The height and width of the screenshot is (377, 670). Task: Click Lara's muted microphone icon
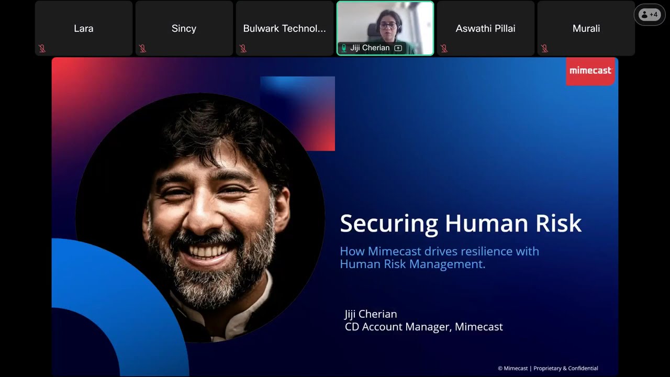click(42, 49)
